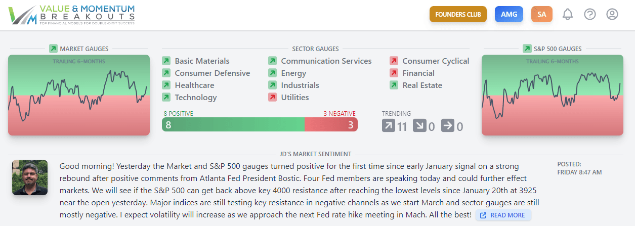Open the Founders Club button

point(458,14)
